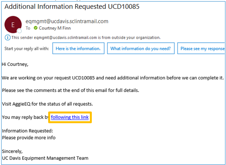
Task: Click the 'Start your reply all with:' label
Action: [27, 49]
